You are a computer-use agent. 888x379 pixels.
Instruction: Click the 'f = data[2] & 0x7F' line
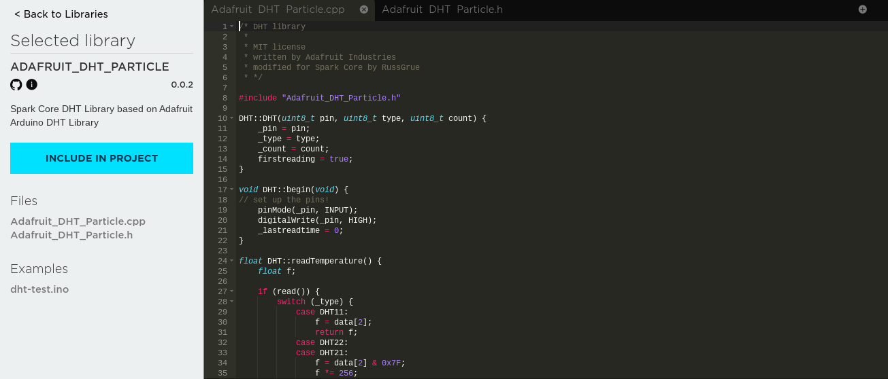click(360, 363)
